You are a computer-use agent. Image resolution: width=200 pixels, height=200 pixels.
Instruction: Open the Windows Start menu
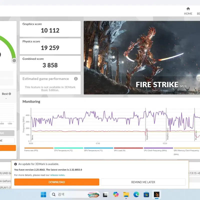[43, 194]
